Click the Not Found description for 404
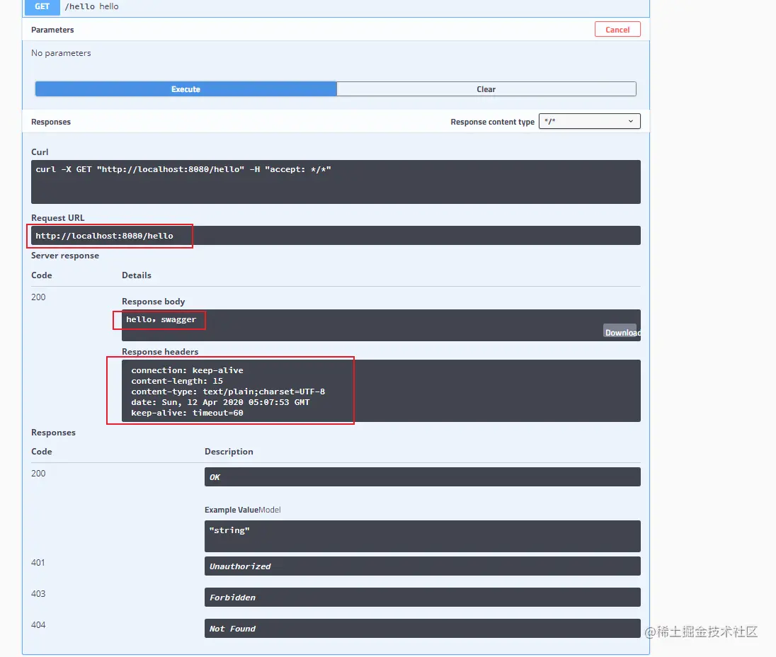 [x=422, y=628]
